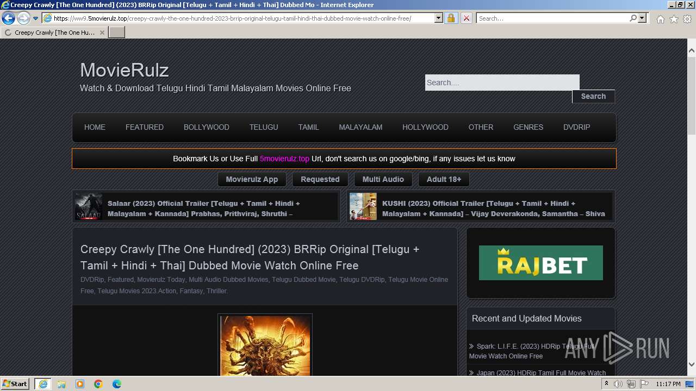Open the Telugu Dubbed Movie category
This screenshot has height=391, width=696.
pyautogui.click(x=304, y=280)
